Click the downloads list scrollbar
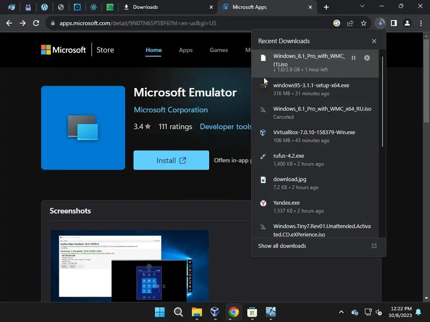 383,101
